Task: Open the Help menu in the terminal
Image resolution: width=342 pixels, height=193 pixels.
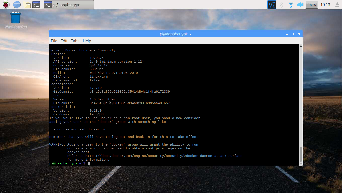Action: 87,41
